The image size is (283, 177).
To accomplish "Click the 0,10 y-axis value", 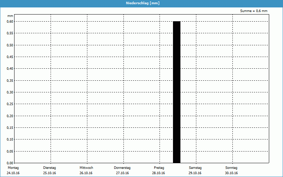I will [10, 139].
